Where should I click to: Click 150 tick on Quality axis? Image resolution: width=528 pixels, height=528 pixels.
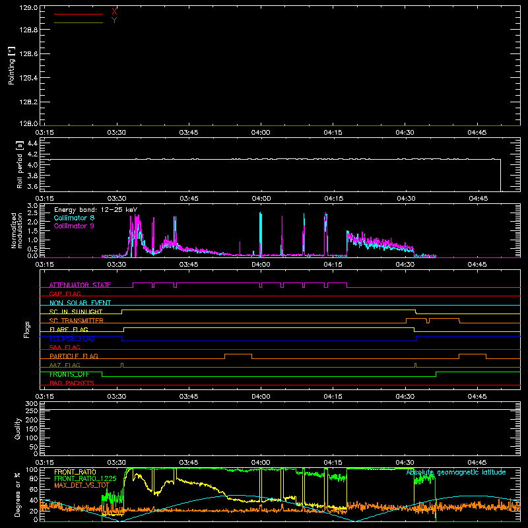point(32,429)
